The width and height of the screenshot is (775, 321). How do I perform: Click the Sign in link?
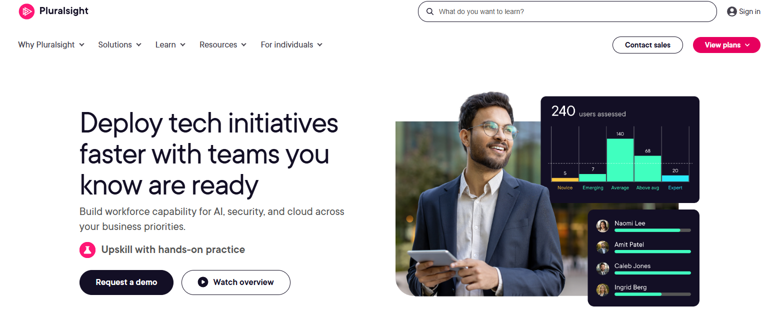(x=743, y=11)
